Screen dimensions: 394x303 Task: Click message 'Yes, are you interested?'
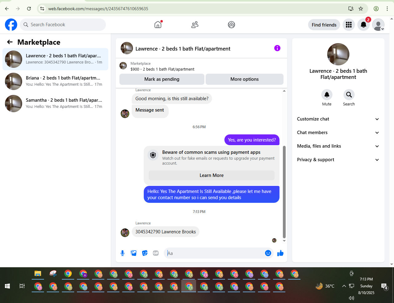252,140
